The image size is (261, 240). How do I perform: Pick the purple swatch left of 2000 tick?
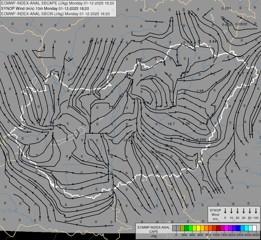coord(230,228)
